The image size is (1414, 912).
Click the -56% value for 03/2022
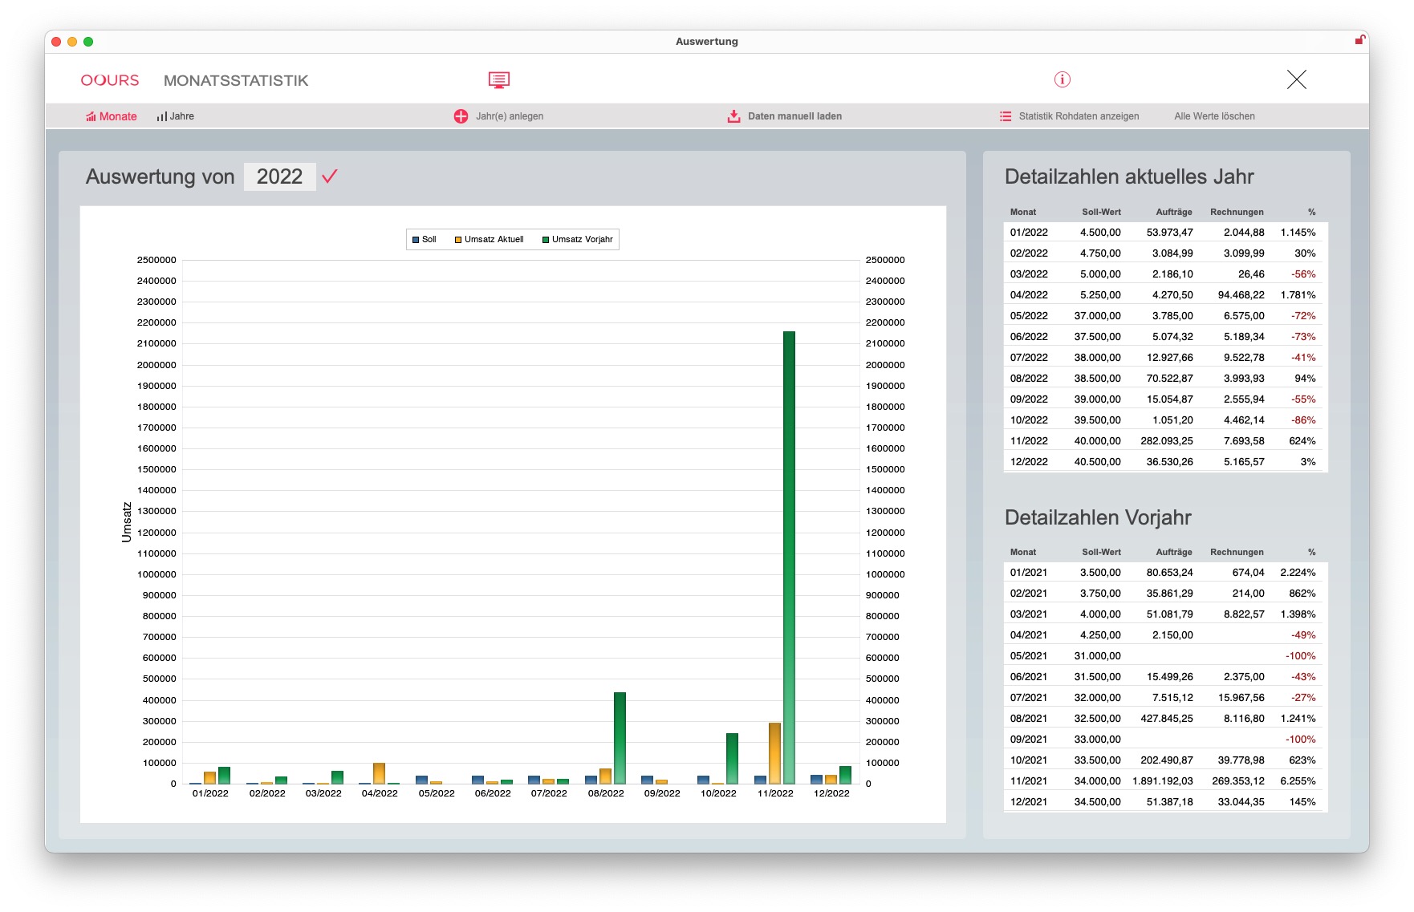click(x=1303, y=274)
